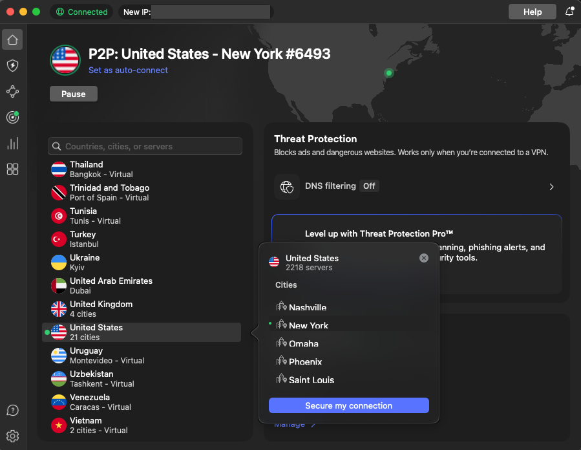The width and height of the screenshot is (581, 450).
Task: Click the United States flag in popup
Action: click(x=274, y=262)
